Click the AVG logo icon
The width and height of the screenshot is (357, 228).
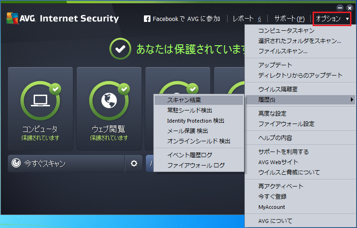coord(12,18)
